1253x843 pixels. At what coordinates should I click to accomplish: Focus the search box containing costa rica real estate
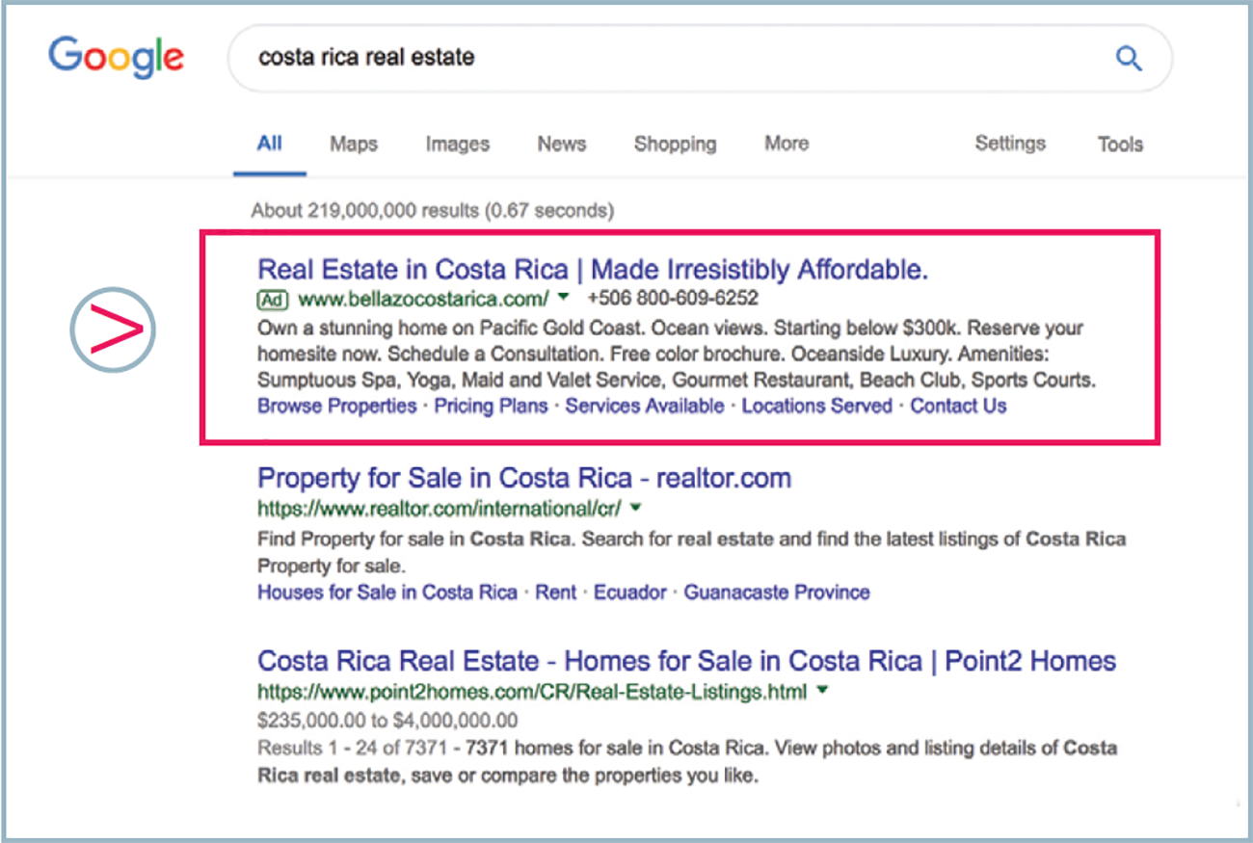click(700, 58)
